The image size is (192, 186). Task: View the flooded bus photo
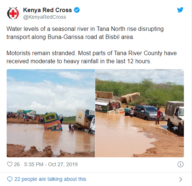(x=51, y=113)
